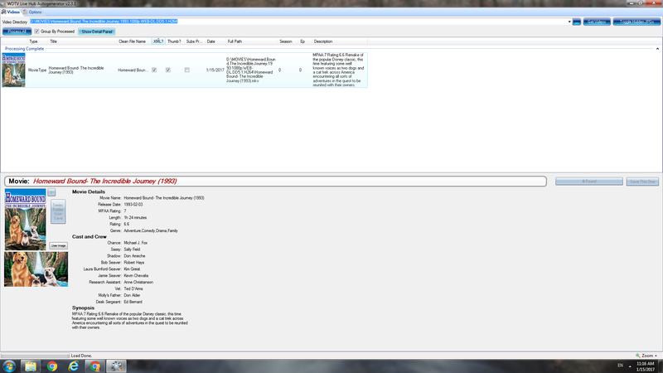Toggle the Thumb checkbox for Homeward Bound row
663x373 pixels.
[168, 70]
